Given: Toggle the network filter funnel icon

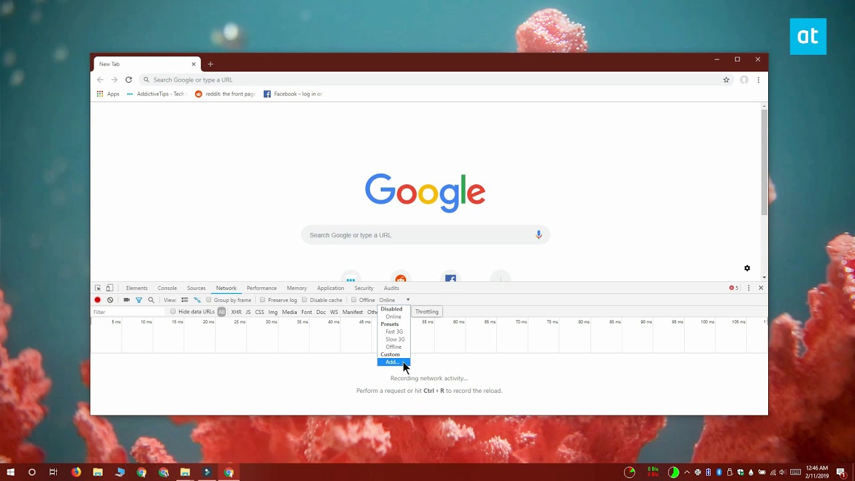Looking at the screenshot, I should click(x=139, y=300).
